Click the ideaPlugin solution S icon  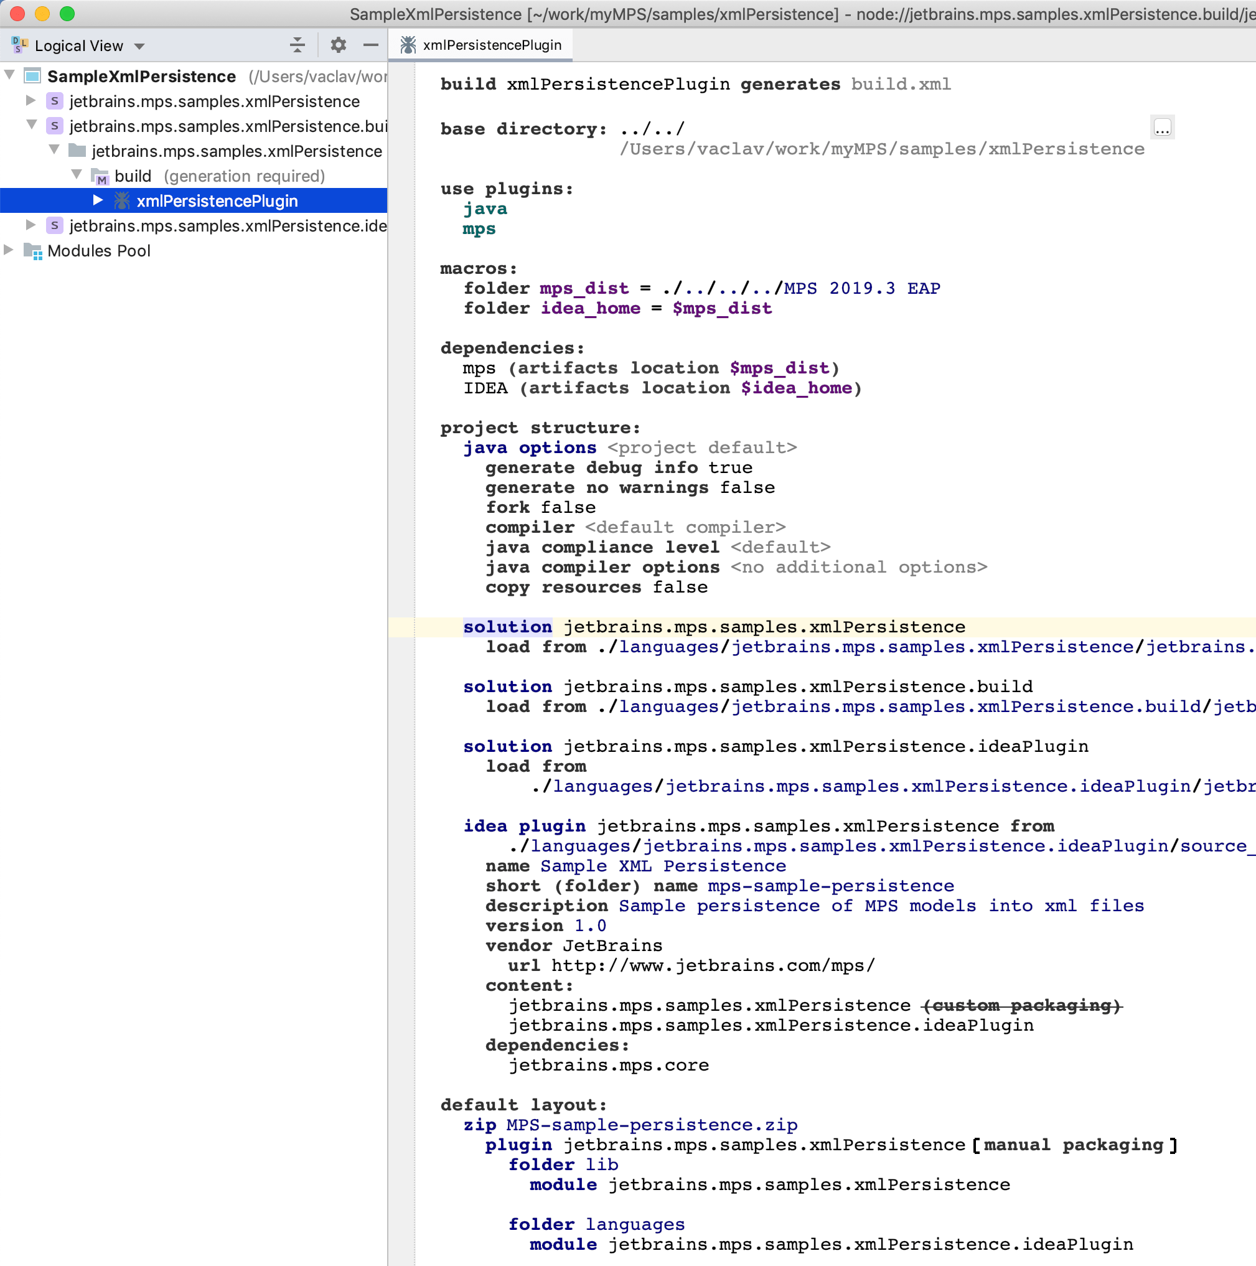pyautogui.click(x=55, y=225)
